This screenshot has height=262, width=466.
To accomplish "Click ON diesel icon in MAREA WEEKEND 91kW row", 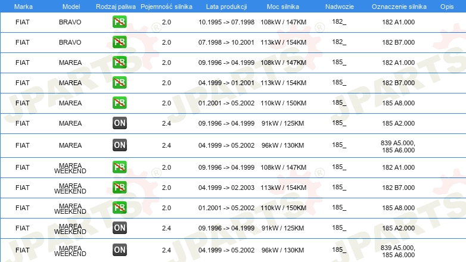I will click(119, 228).
